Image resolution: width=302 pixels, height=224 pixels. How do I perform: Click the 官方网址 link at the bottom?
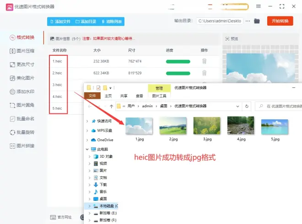coord(61,217)
